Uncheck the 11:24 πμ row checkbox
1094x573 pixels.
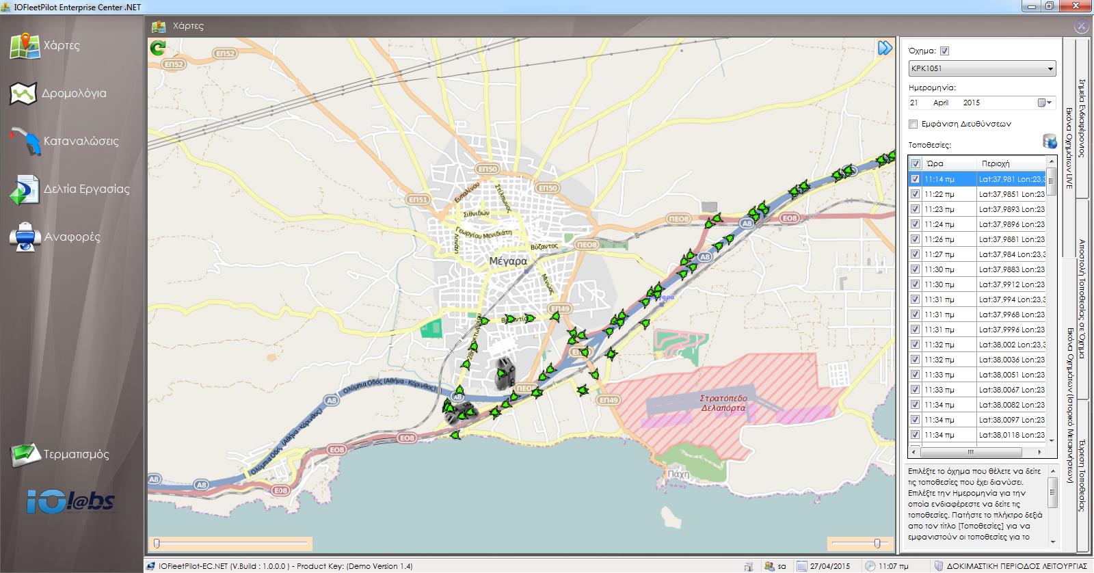[x=915, y=224]
